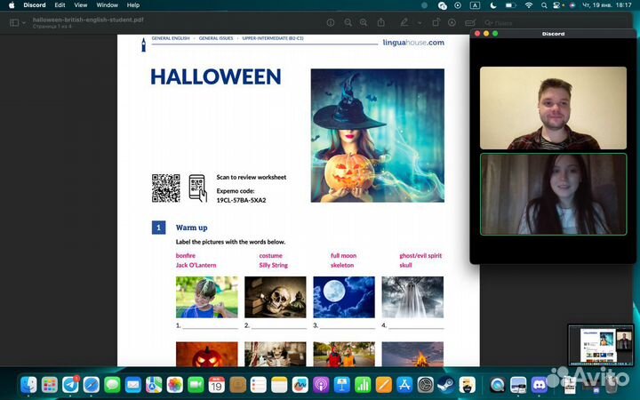Zoom out the PDF document
Screen dimensions: 640x400
point(348,22)
